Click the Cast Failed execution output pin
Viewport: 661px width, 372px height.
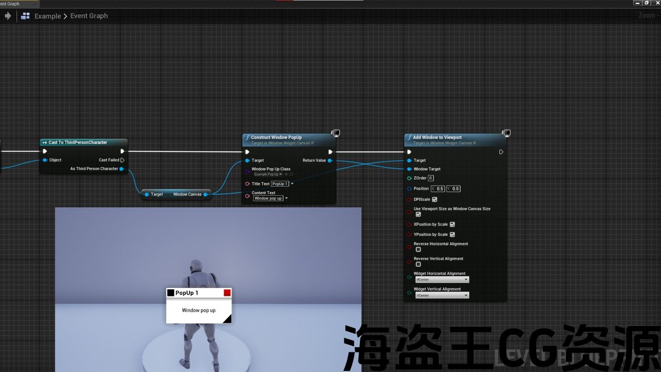coord(122,160)
